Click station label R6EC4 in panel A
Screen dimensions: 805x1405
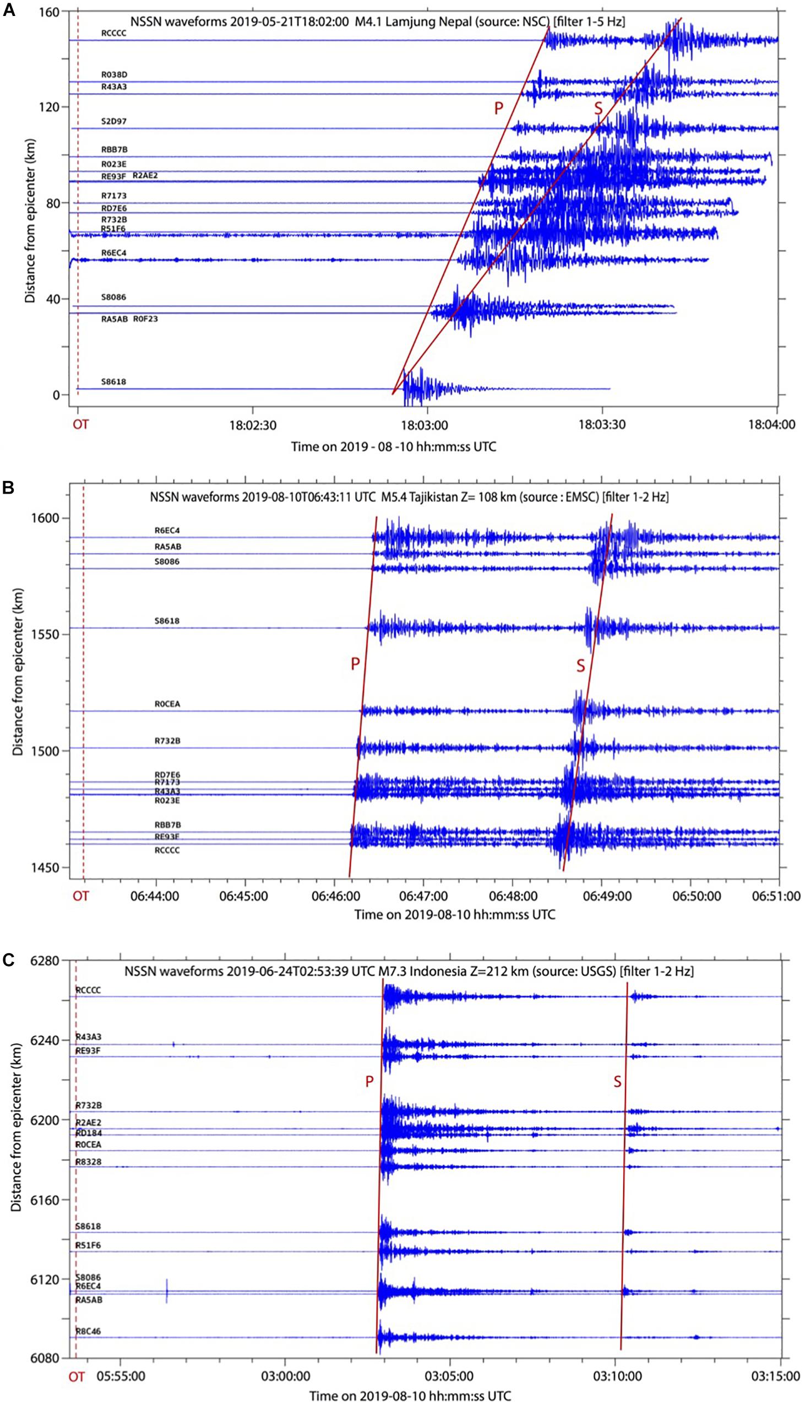click(x=114, y=253)
